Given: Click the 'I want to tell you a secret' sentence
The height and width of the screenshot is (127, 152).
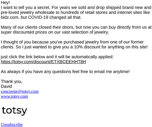Looking at the screenshot, I should tap(26, 7).
